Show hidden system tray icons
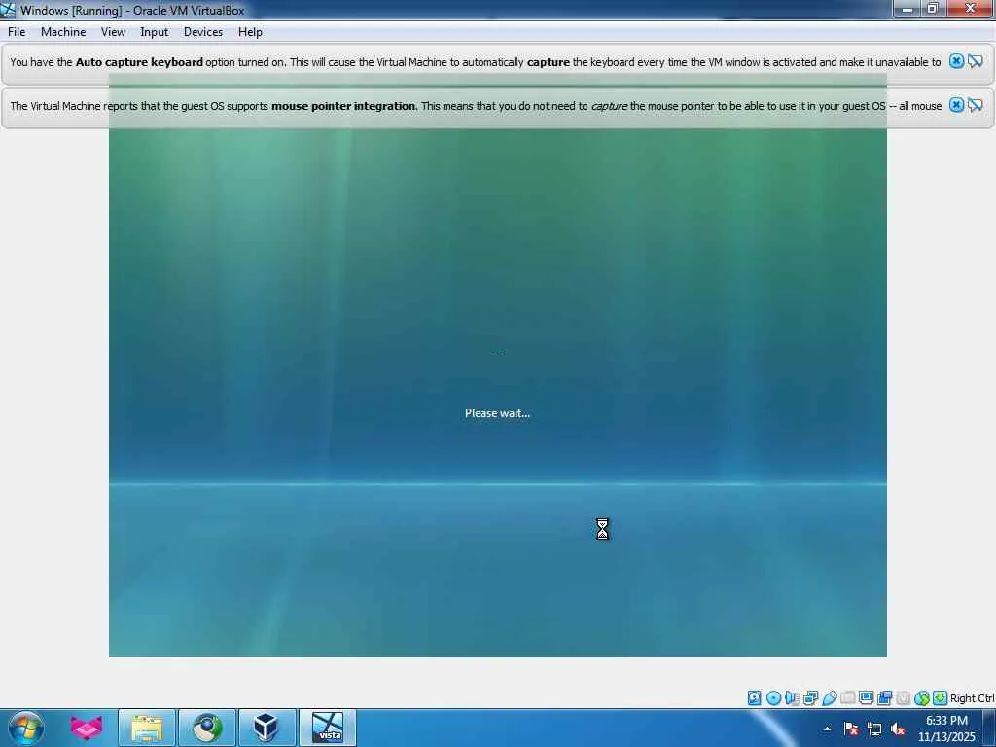The width and height of the screenshot is (996, 747). coord(827,729)
